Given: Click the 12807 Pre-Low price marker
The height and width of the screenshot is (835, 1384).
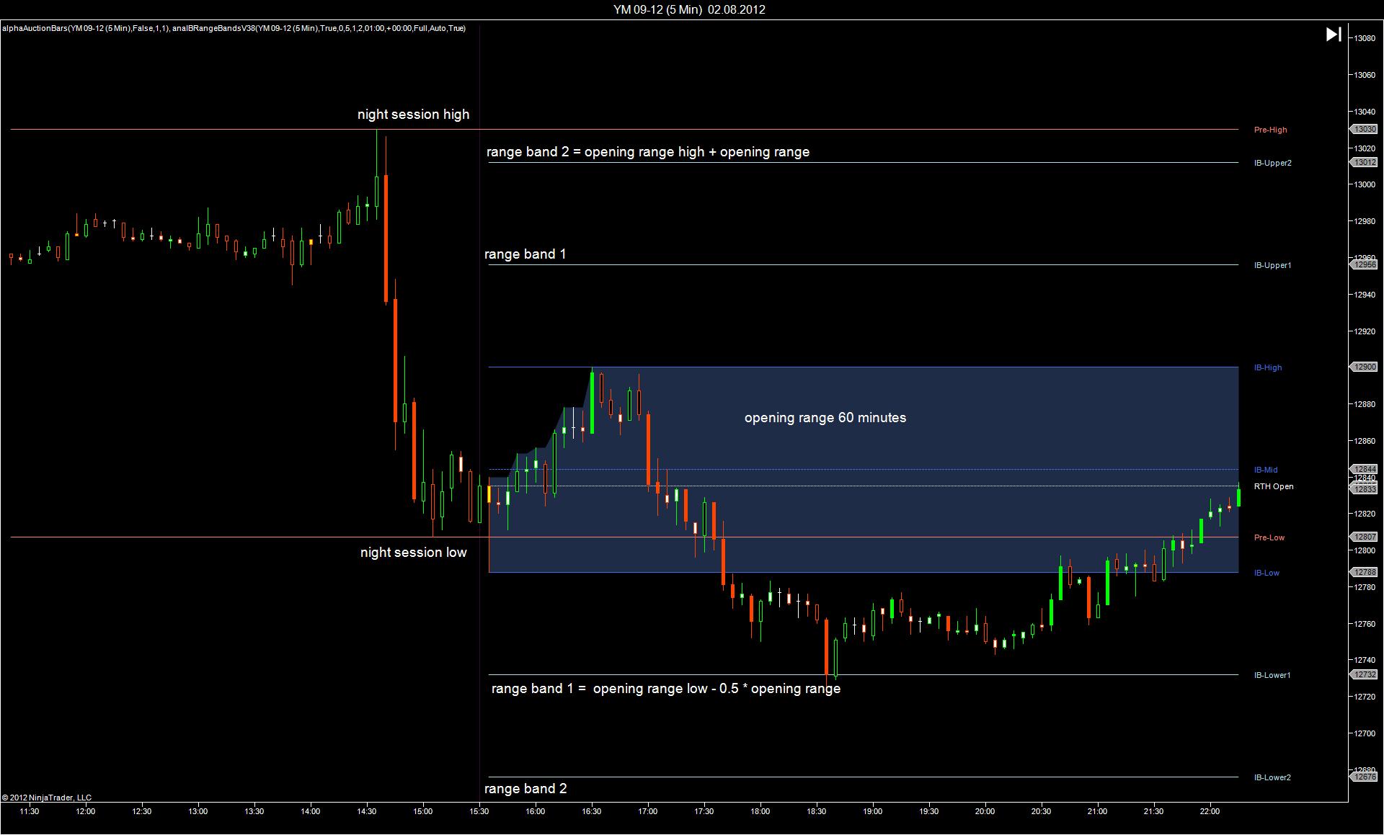Looking at the screenshot, I should click(x=1364, y=537).
